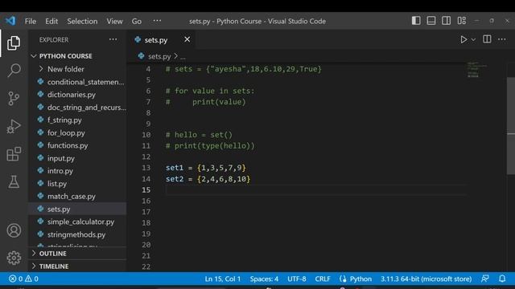Open the Accounts menu icon
The image size is (515, 289).
click(14, 230)
